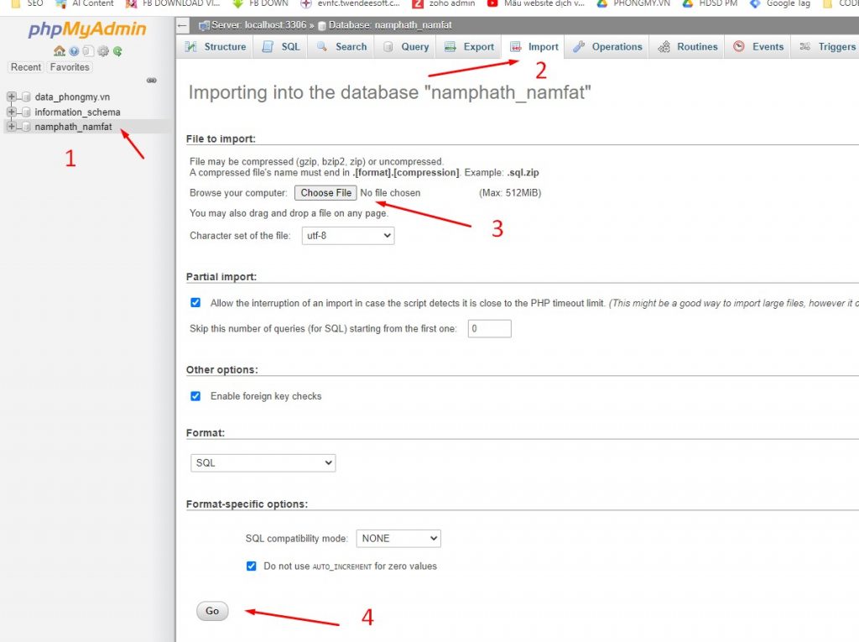Switch to the Export tab

point(470,47)
